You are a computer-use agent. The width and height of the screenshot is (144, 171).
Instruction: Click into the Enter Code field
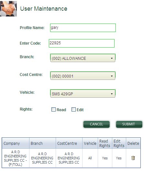tap(82, 43)
